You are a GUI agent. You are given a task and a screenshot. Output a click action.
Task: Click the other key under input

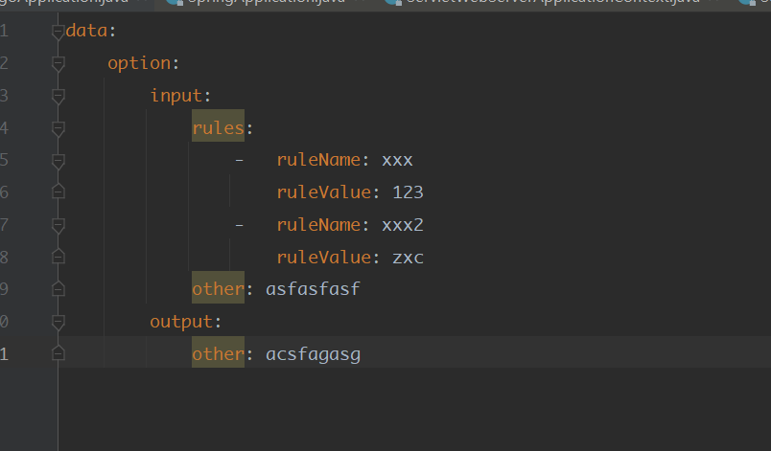(x=218, y=289)
